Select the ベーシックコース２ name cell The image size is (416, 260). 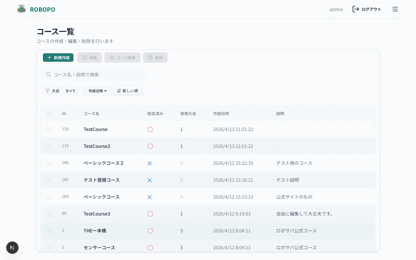coord(104,163)
